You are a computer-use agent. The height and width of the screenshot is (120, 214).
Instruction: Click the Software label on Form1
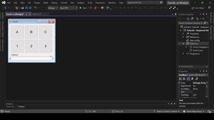point(15,55)
